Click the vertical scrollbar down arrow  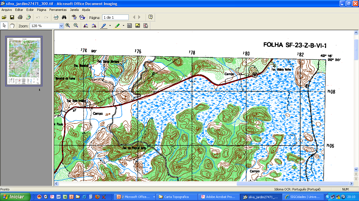tap(356, 169)
